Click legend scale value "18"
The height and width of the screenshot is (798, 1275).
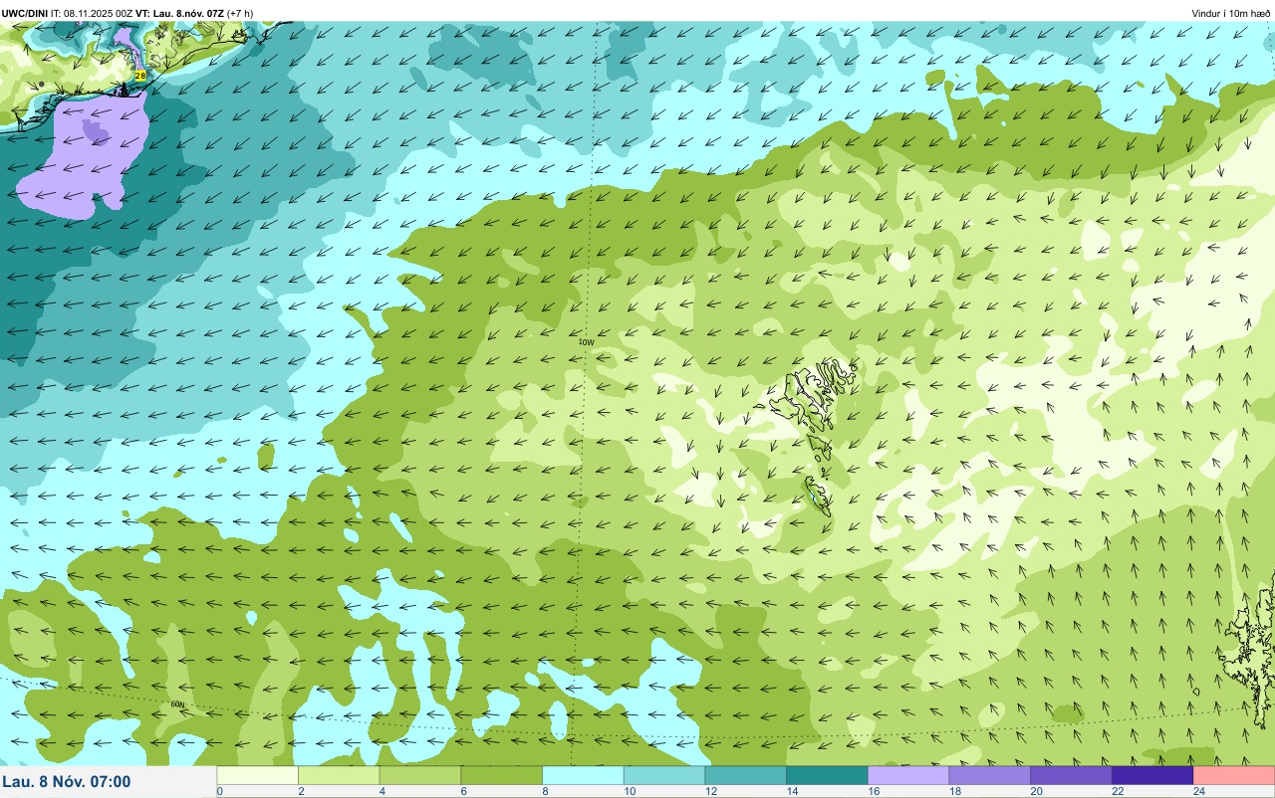[x=954, y=791]
